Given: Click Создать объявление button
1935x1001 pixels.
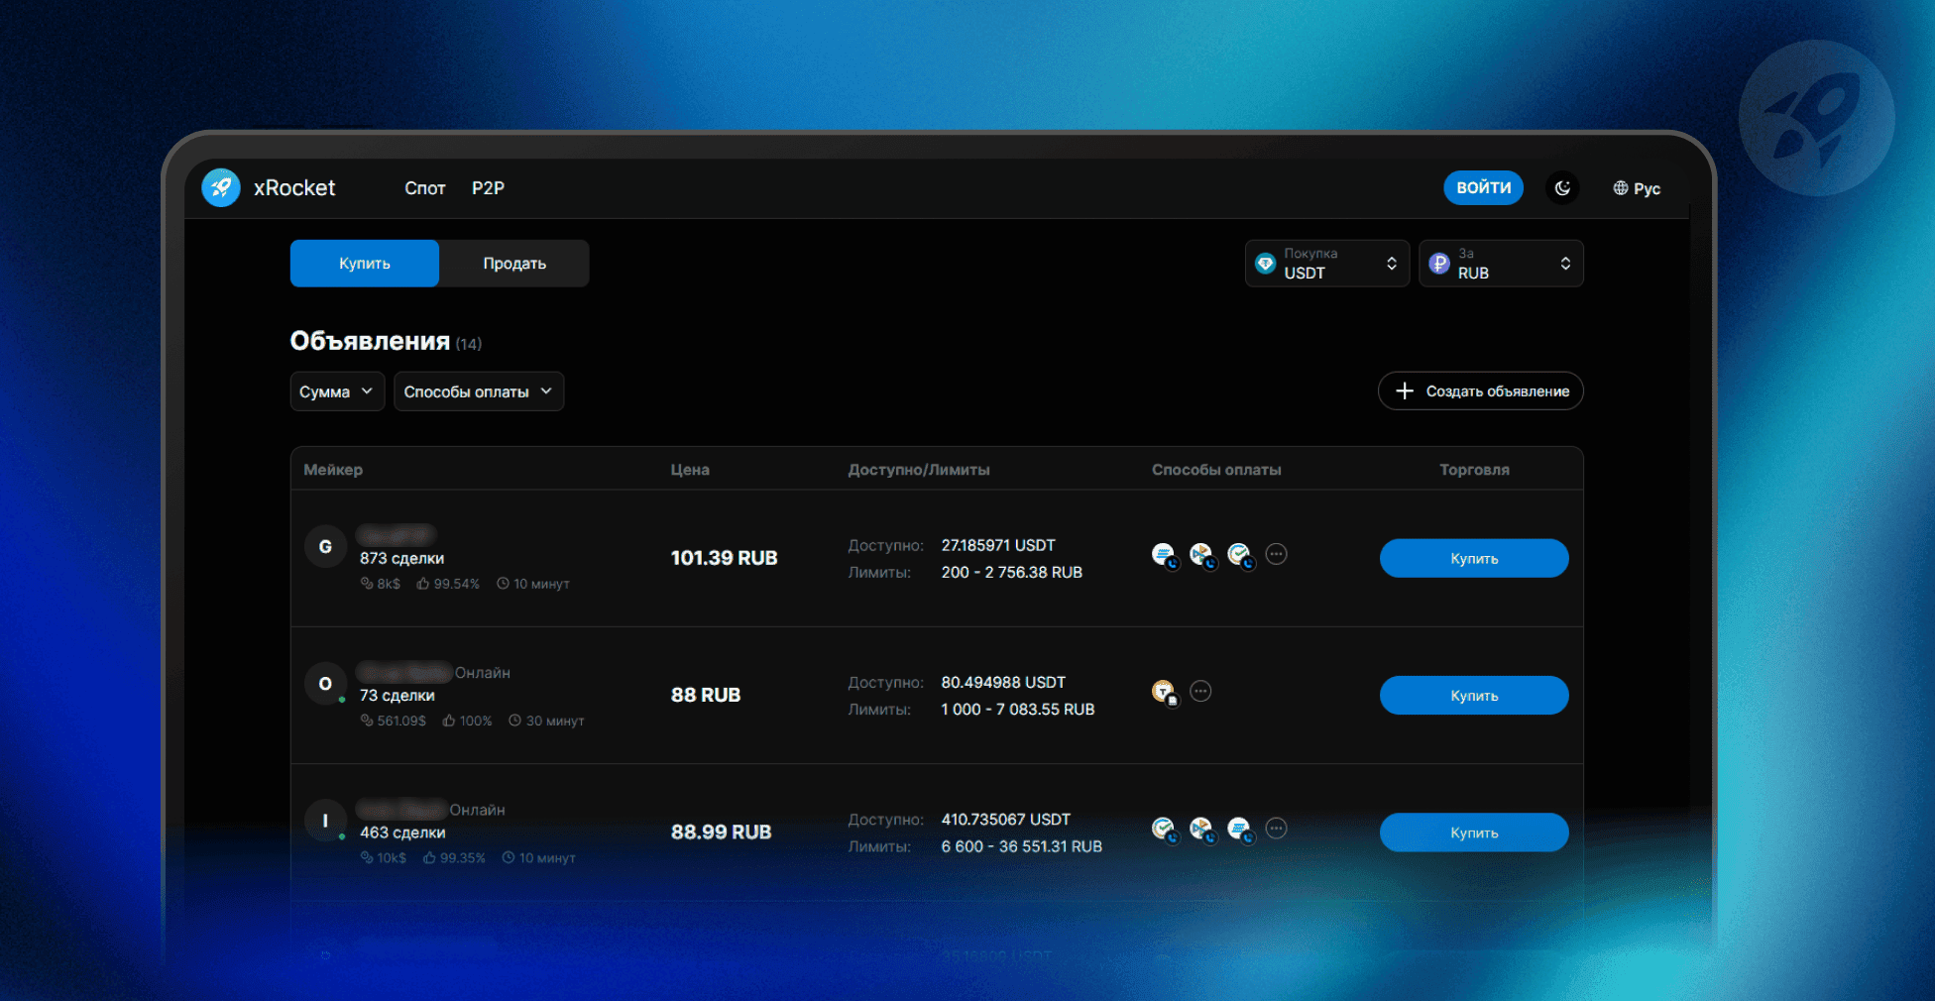Looking at the screenshot, I should tap(1480, 391).
